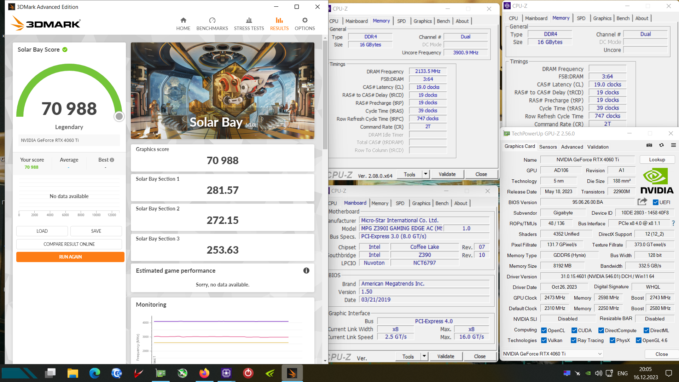Expand the Tools dropdown arrow in the CPU-Z Memory window

pos(426,174)
